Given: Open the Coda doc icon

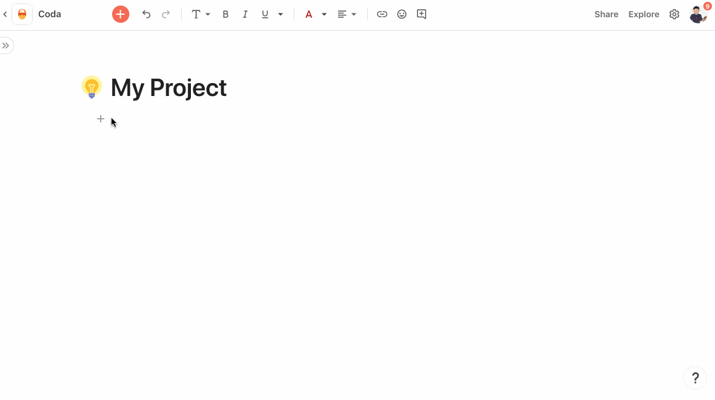Looking at the screenshot, I should 22,14.
